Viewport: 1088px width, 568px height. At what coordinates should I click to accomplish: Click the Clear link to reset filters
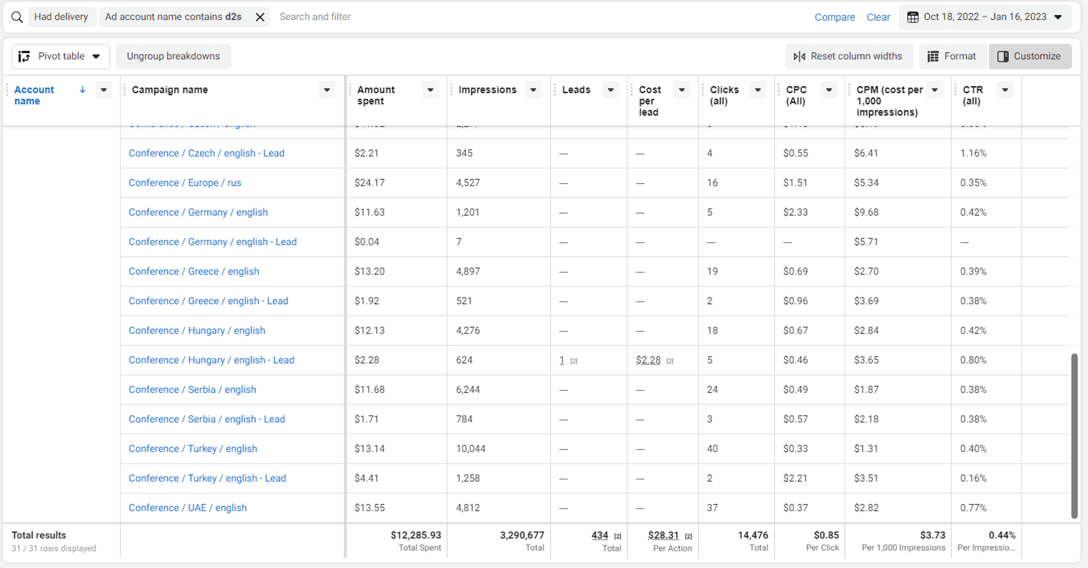click(x=879, y=17)
